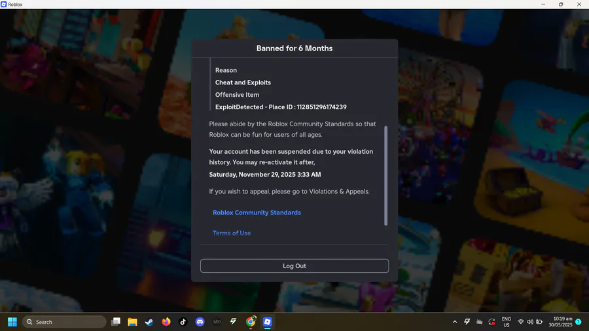The height and width of the screenshot is (331, 589).
Task: Minimize the Roblox window
Action: [x=543, y=5]
